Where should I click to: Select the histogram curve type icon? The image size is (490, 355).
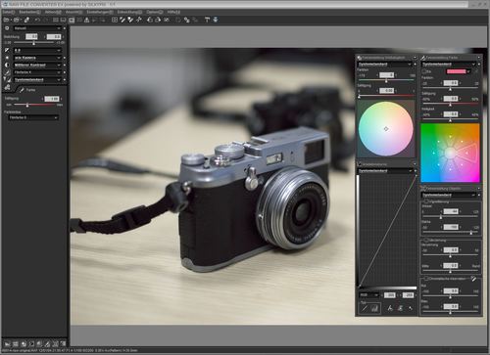point(374,308)
